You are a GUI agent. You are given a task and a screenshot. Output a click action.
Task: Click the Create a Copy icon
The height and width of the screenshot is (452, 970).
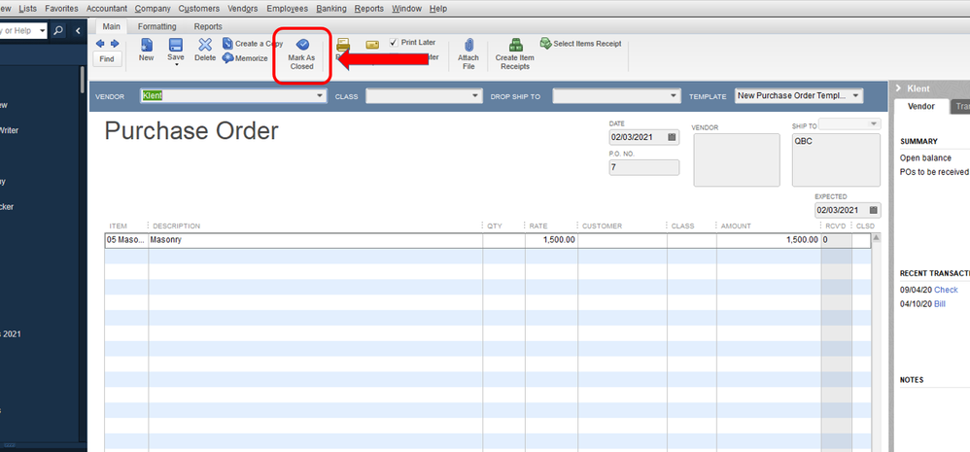point(227,44)
